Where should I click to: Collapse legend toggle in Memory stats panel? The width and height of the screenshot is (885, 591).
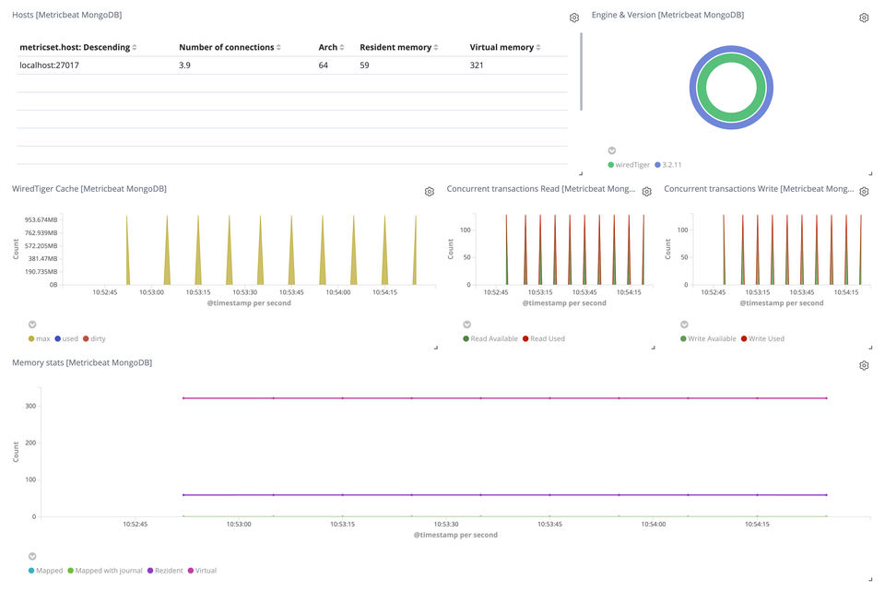click(x=32, y=557)
